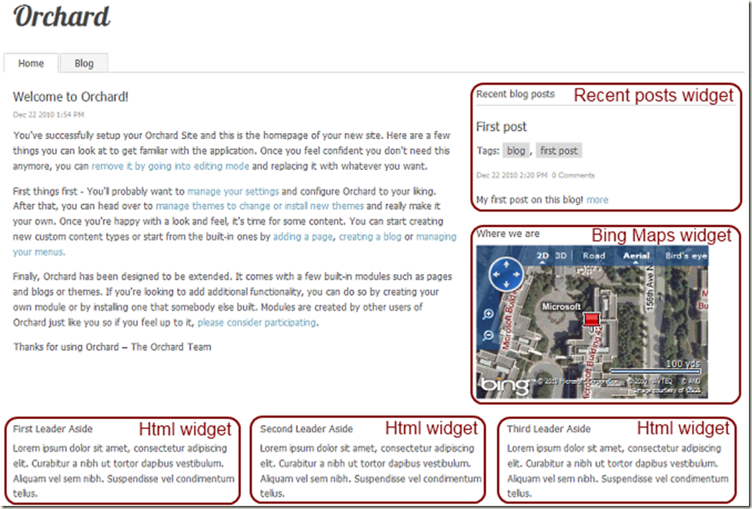Click the Microsoft label on the map
This screenshot has height=509, width=752.
coord(561,306)
